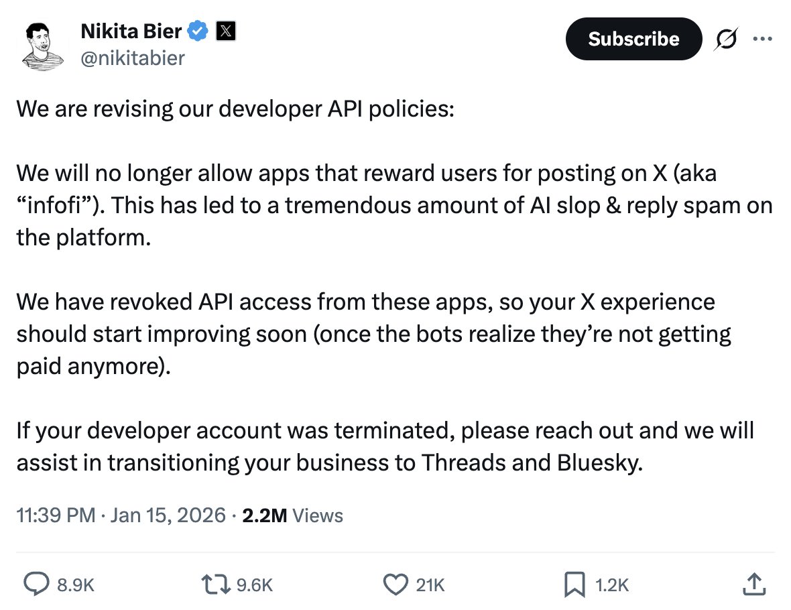This screenshot has width=791, height=610.
Task: Click the Jan 15, 2026 date
Action: (x=168, y=515)
